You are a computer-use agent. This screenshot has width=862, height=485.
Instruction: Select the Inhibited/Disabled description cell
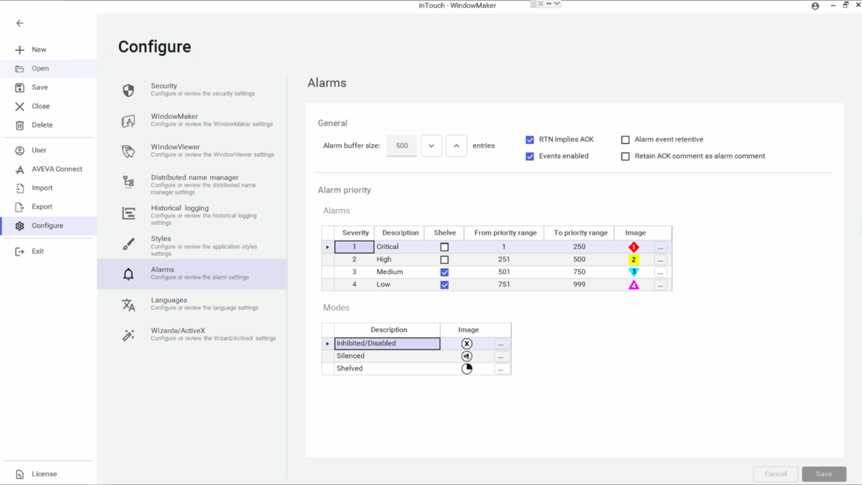[x=387, y=344]
